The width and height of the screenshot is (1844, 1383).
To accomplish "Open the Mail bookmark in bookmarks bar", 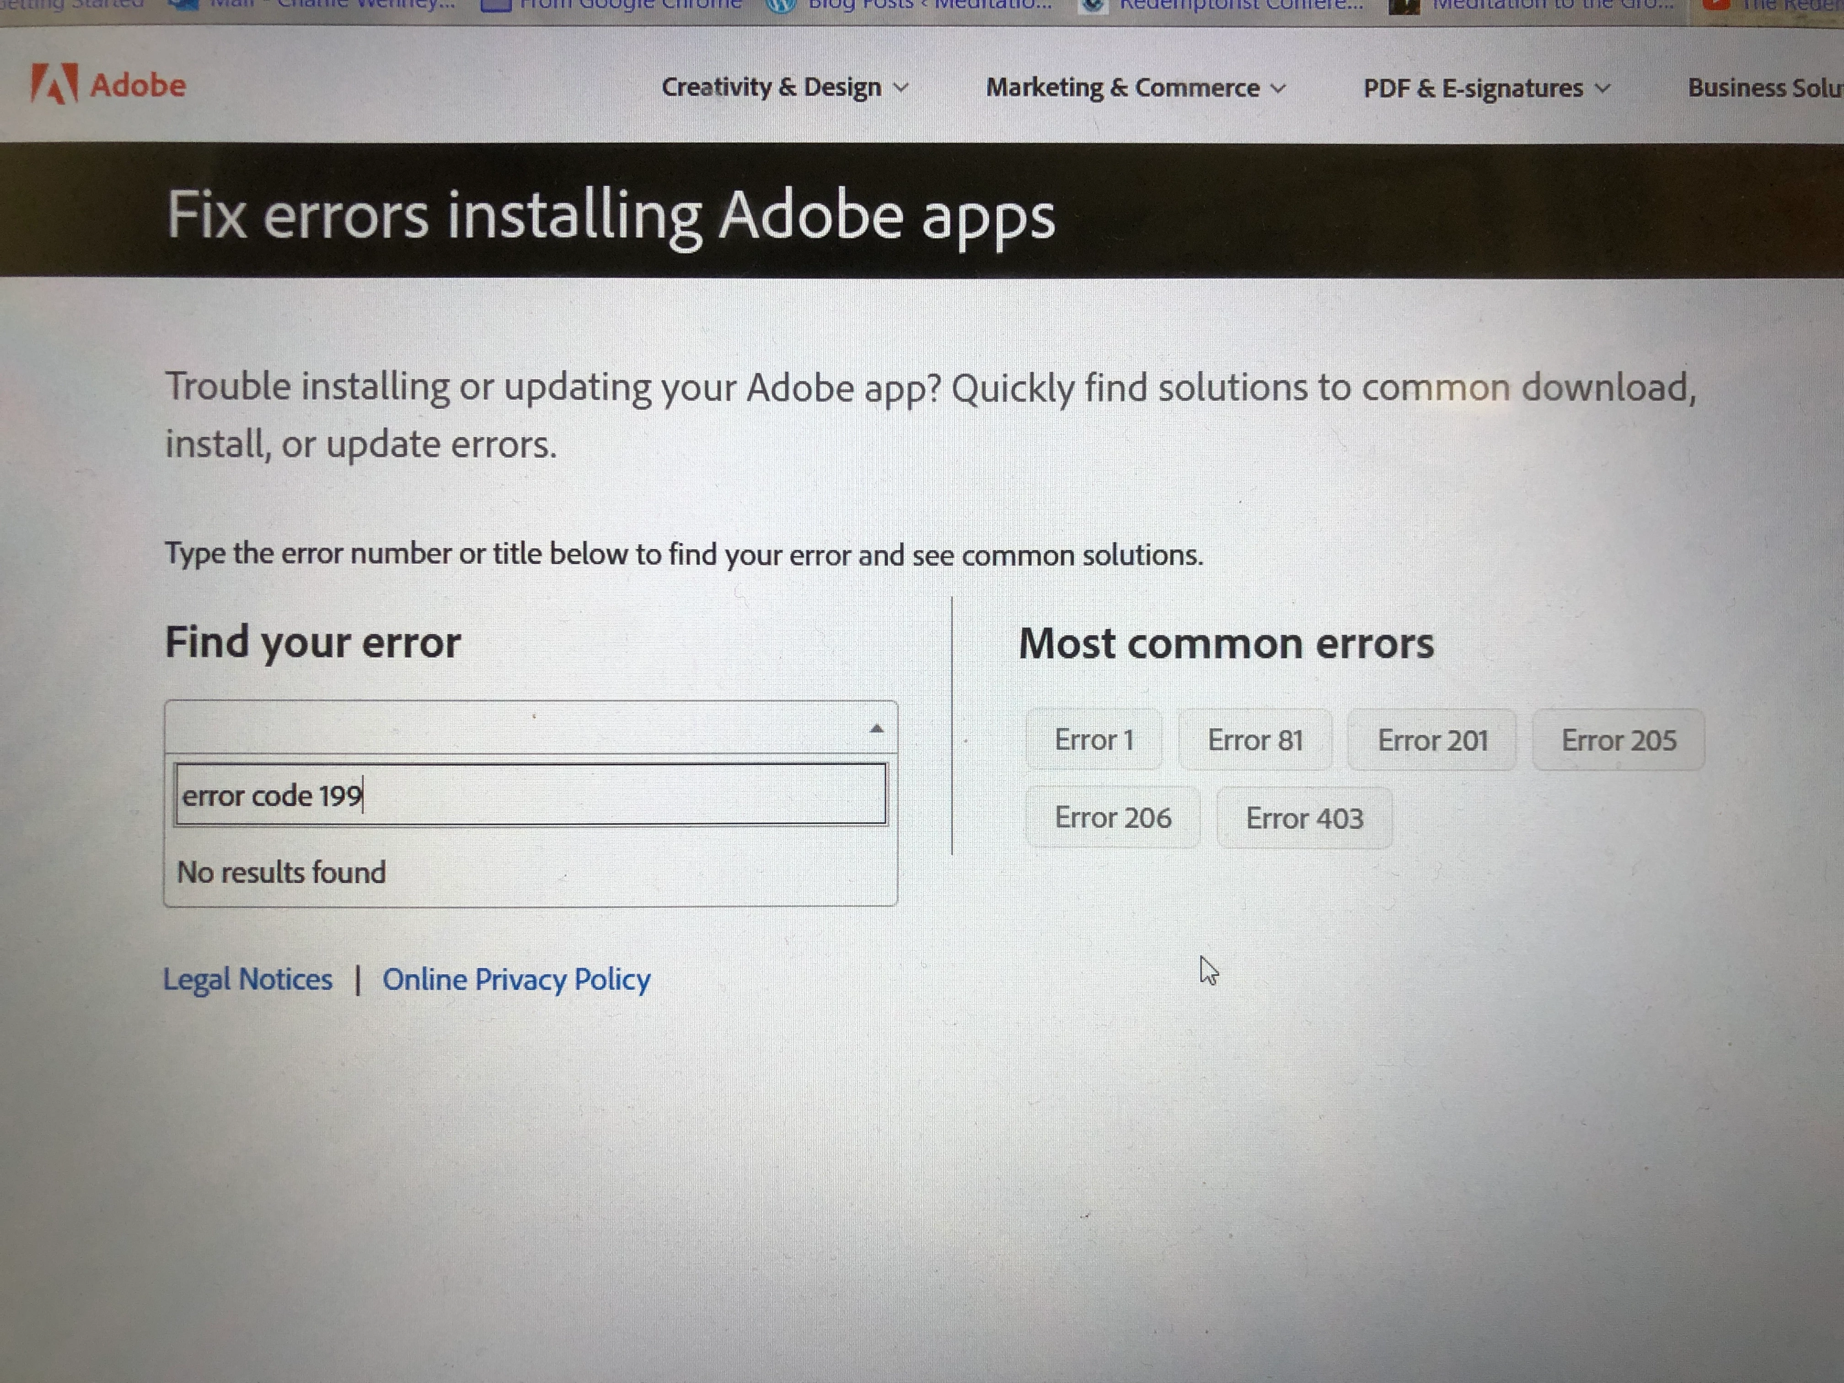I will (x=313, y=5).
